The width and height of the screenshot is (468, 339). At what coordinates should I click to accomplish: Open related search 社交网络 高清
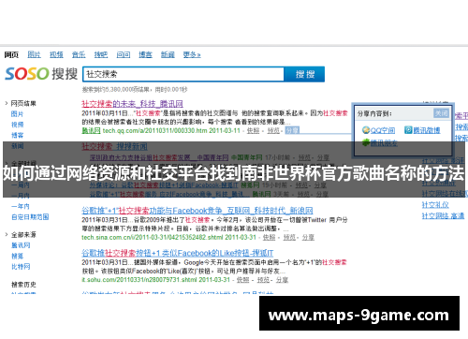click(443, 215)
